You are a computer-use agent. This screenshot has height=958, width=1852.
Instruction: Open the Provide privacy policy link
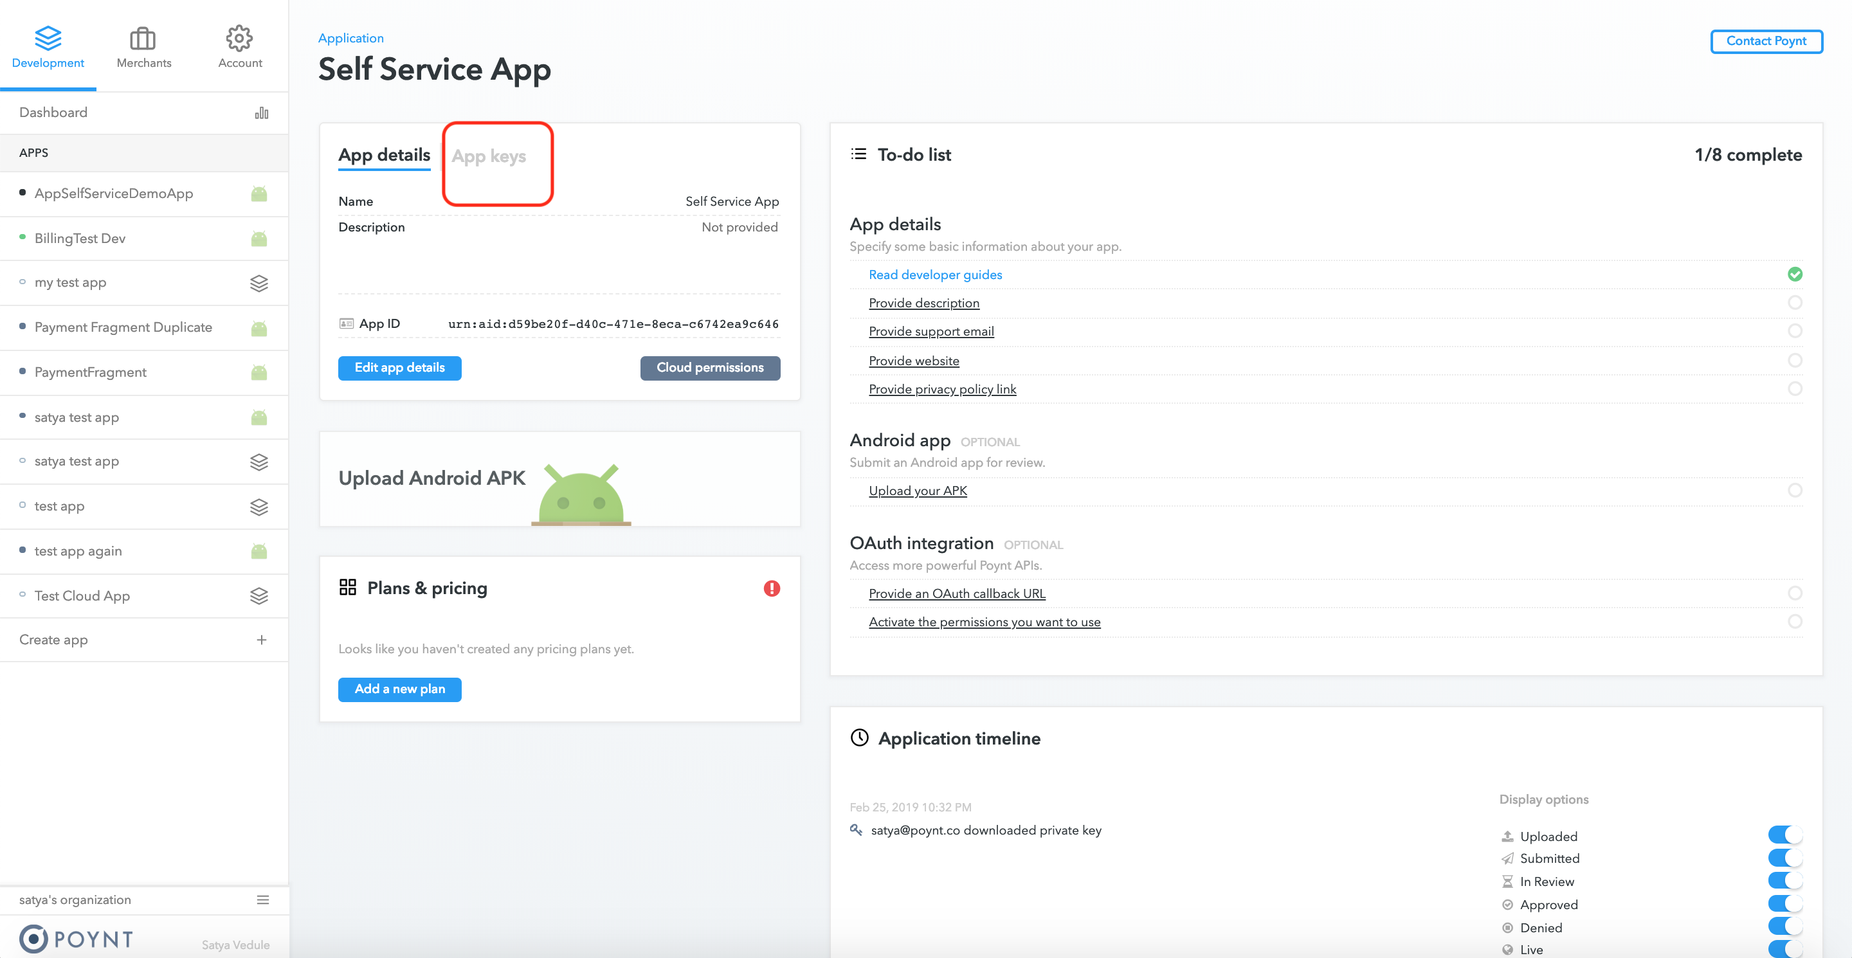pos(942,390)
